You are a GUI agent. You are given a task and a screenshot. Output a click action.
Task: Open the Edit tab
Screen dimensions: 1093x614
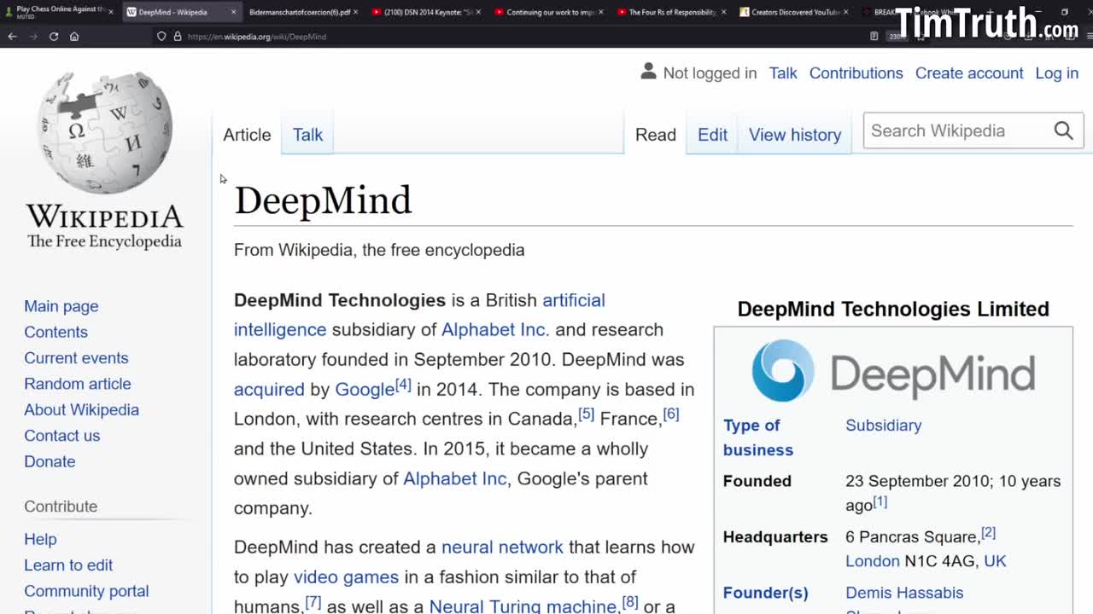click(x=712, y=135)
